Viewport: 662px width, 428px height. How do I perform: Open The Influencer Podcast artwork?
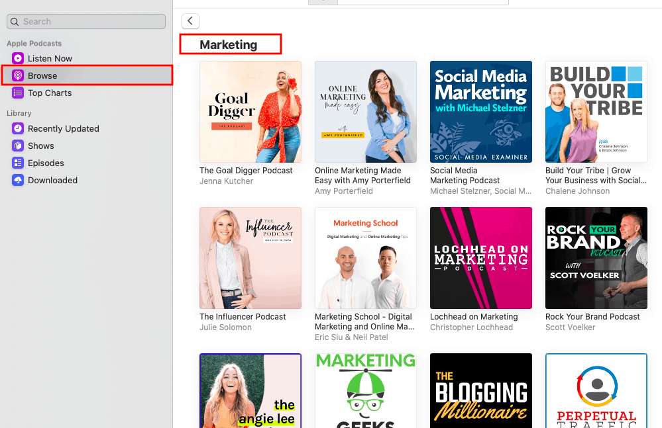tap(250, 258)
